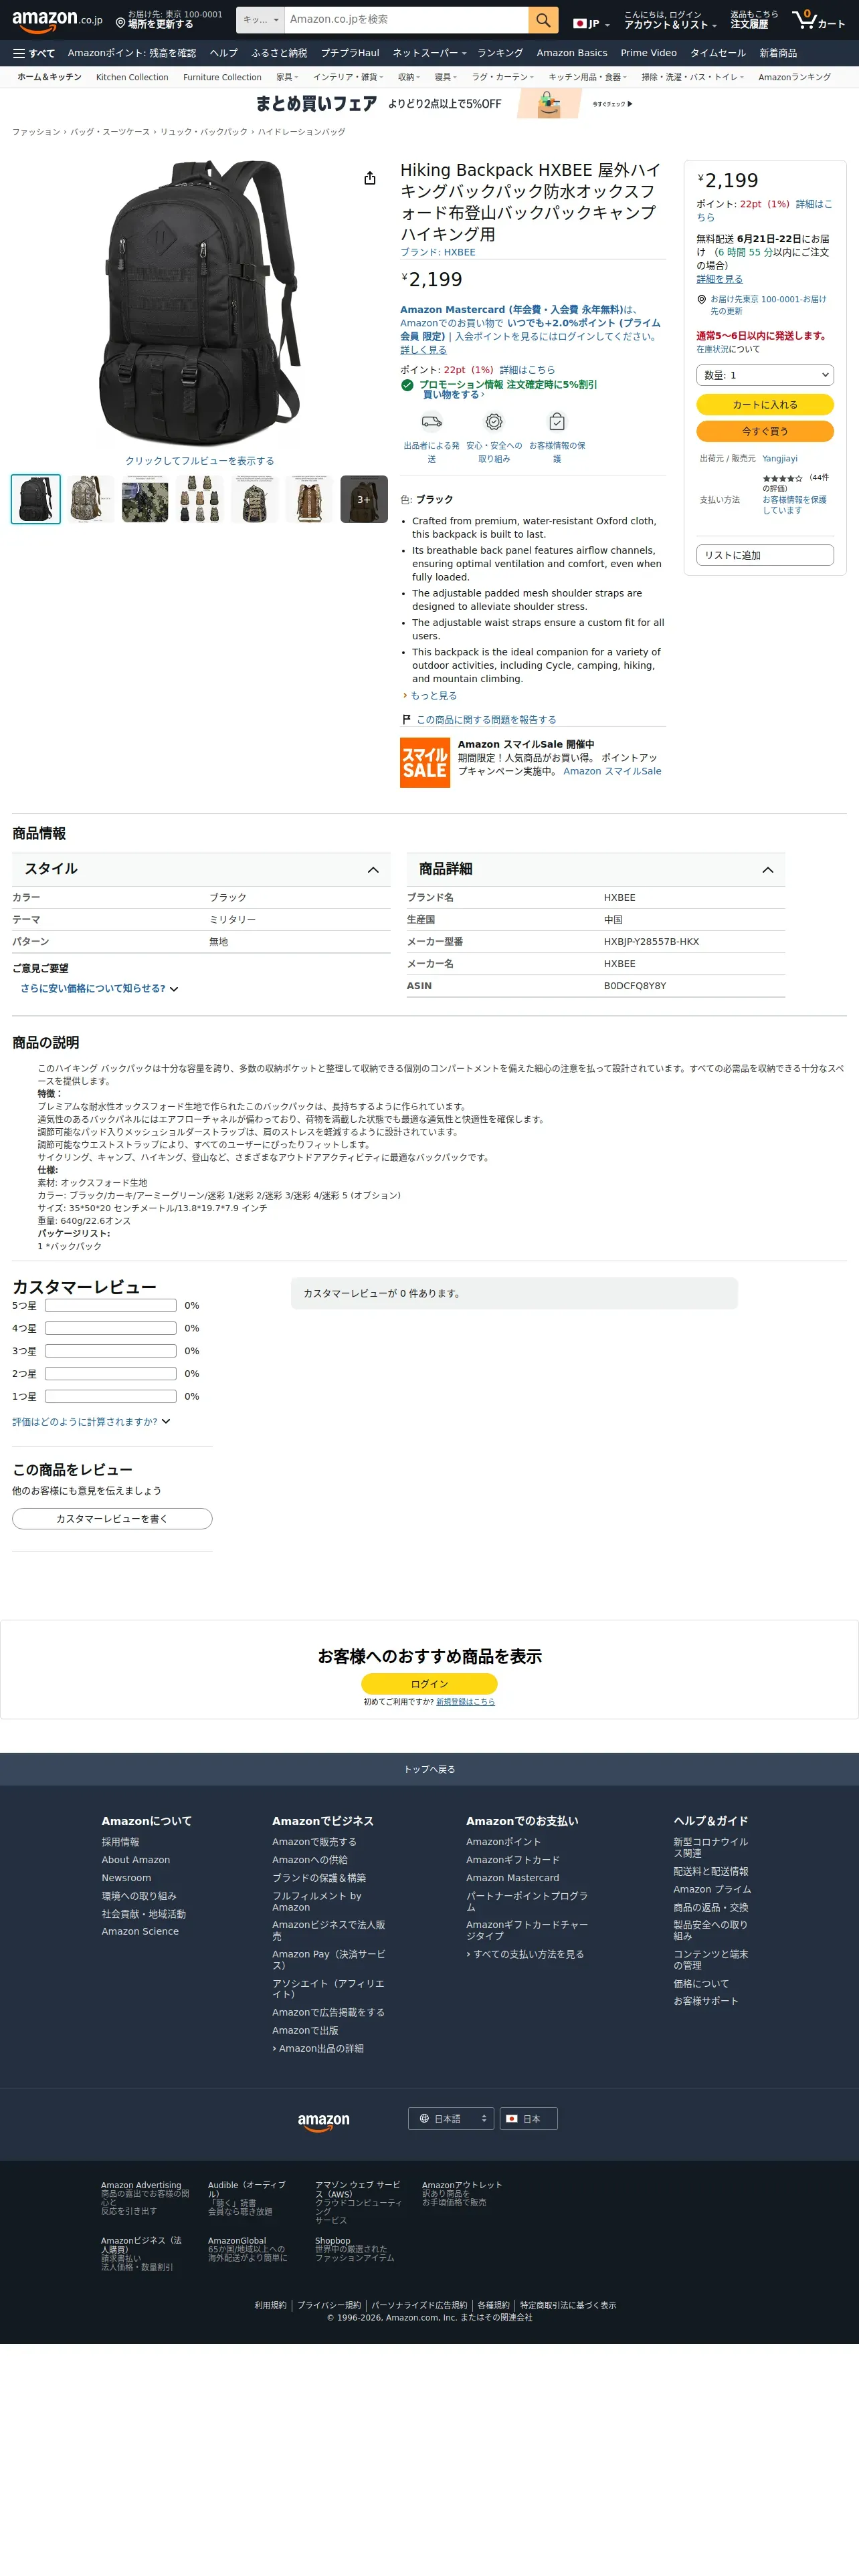Open the ネットスーパー nav dropdown

coord(429,53)
